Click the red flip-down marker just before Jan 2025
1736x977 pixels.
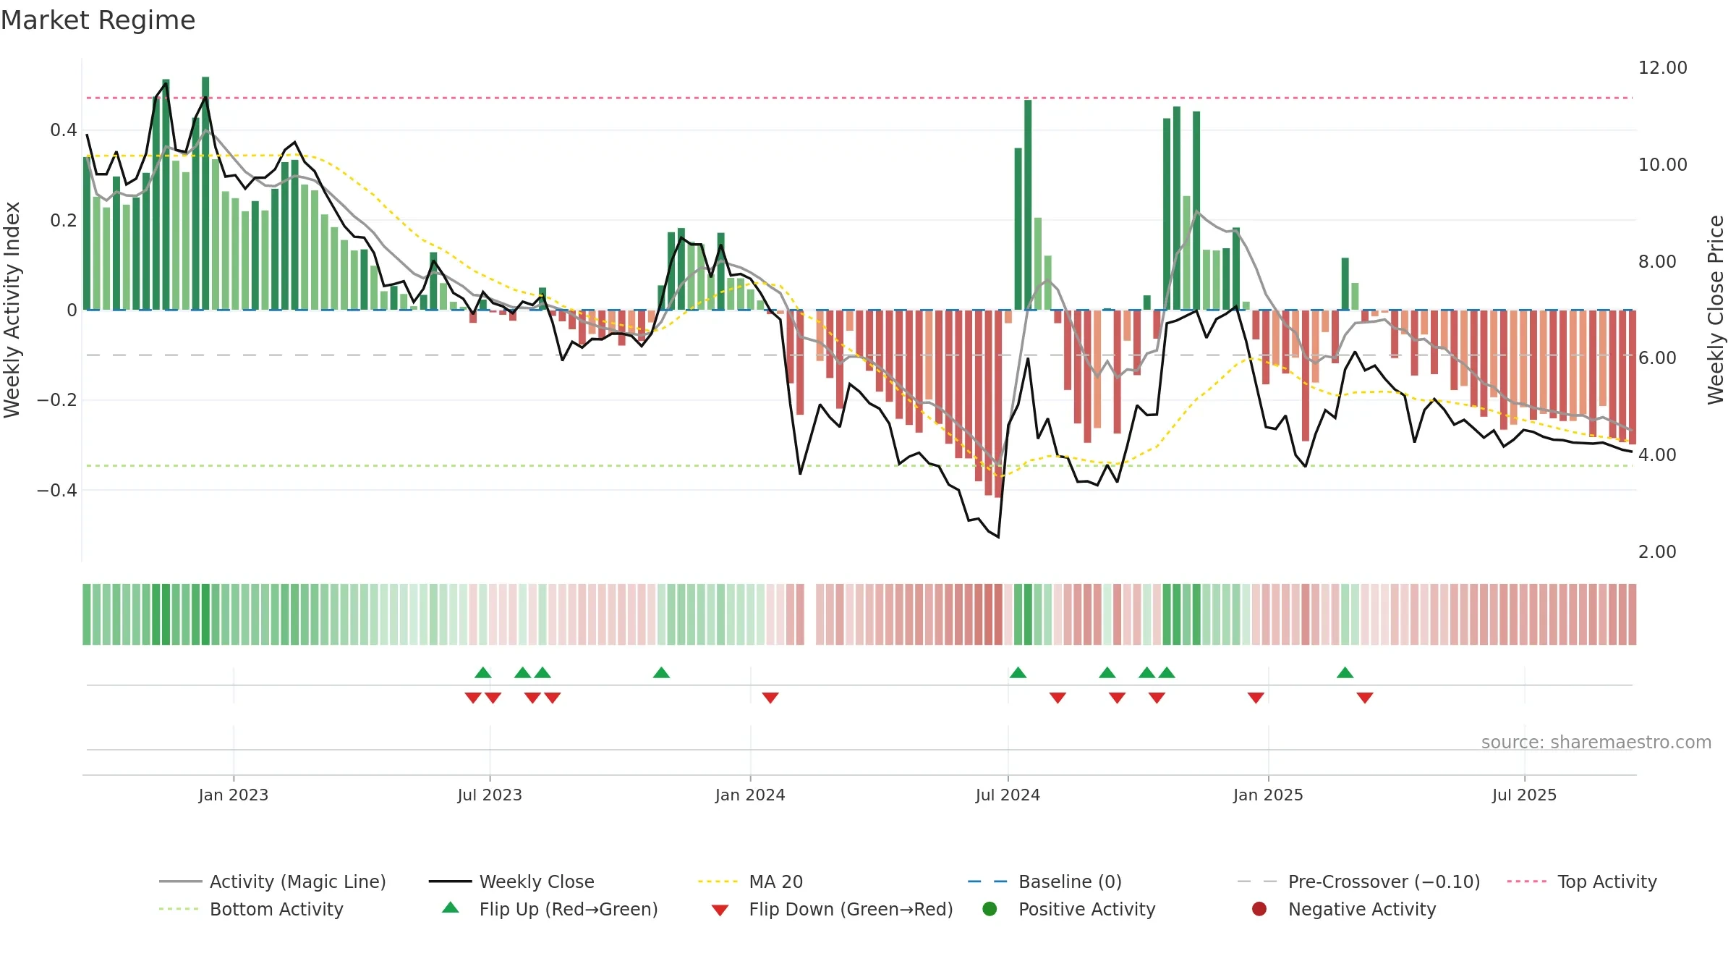tap(1256, 698)
